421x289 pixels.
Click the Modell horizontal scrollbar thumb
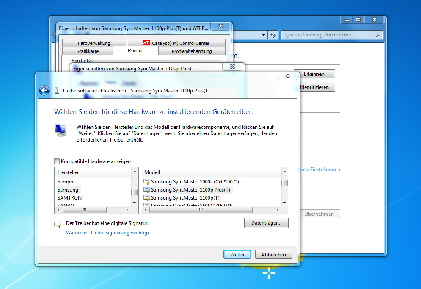pos(201,210)
